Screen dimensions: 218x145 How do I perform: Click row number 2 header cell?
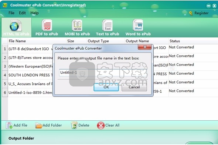pyautogui.click(x=5, y=58)
